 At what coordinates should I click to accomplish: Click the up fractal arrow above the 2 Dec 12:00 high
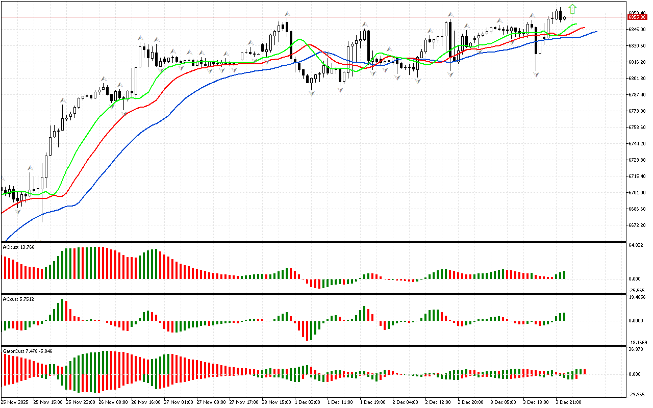tap(450, 15)
